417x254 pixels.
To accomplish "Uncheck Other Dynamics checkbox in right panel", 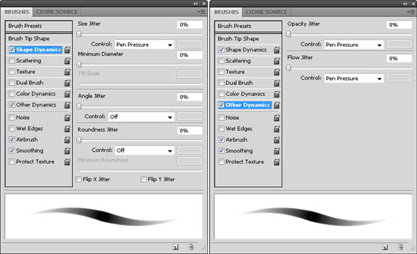I will point(221,105).
